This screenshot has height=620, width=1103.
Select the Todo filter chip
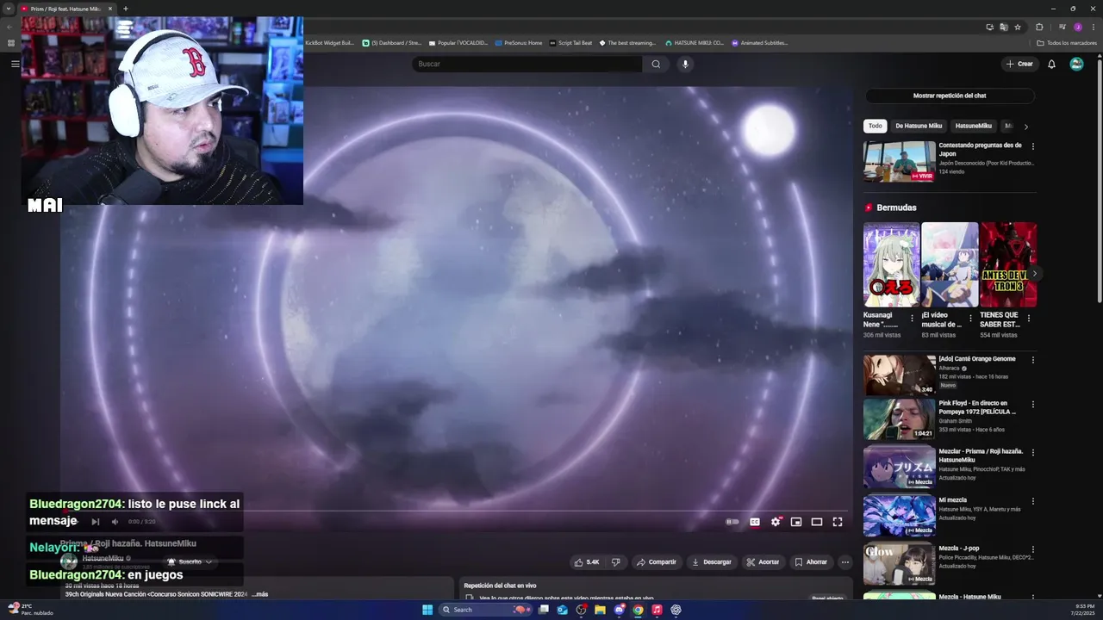(875, 126)
